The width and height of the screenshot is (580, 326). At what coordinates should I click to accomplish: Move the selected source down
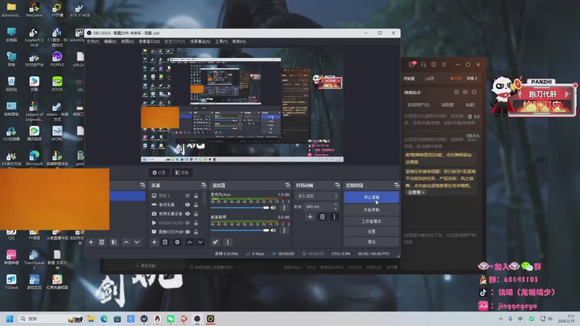coord(200,242)
